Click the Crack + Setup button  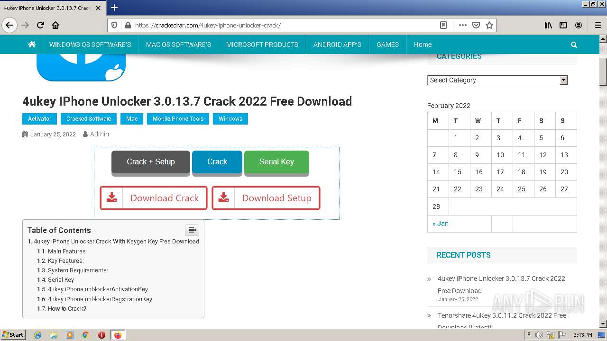tap(151, 162)
